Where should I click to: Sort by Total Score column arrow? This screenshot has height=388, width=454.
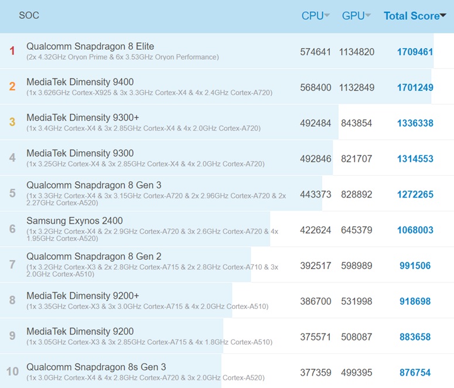click(443, 16)
